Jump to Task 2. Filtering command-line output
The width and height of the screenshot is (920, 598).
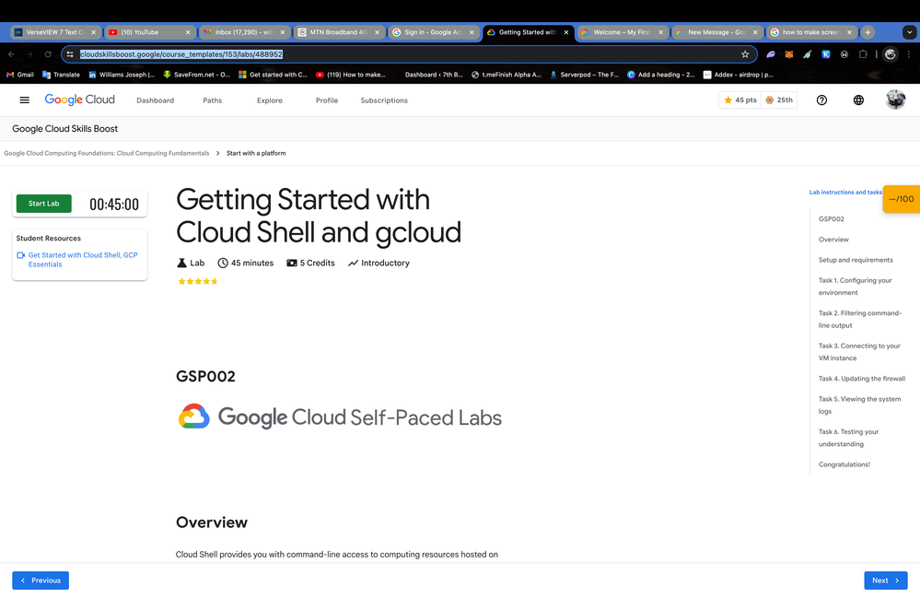tap(859, 319)
